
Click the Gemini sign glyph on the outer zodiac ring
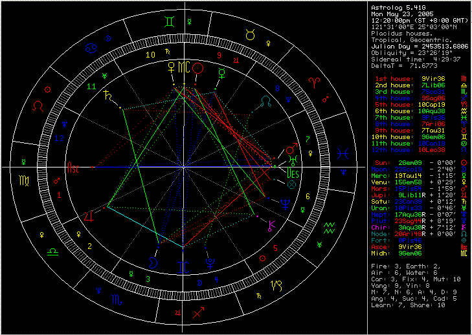pos(169,21)
